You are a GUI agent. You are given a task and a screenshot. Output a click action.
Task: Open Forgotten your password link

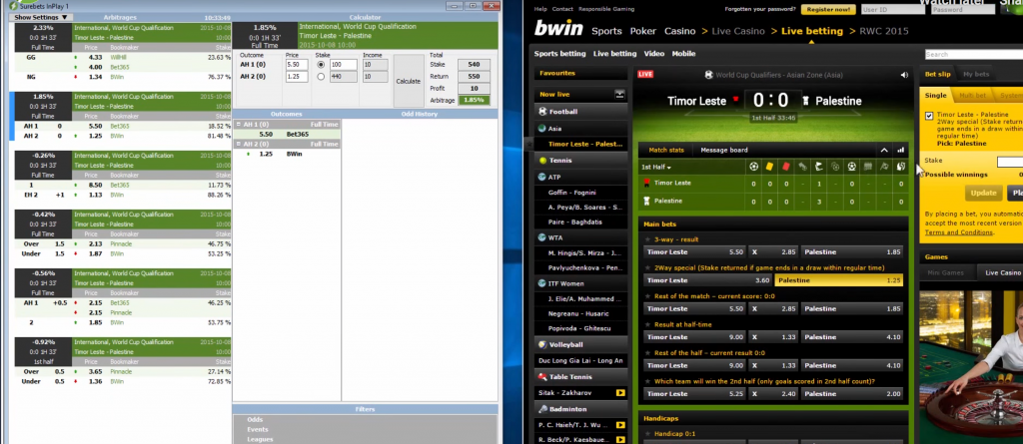760,9
